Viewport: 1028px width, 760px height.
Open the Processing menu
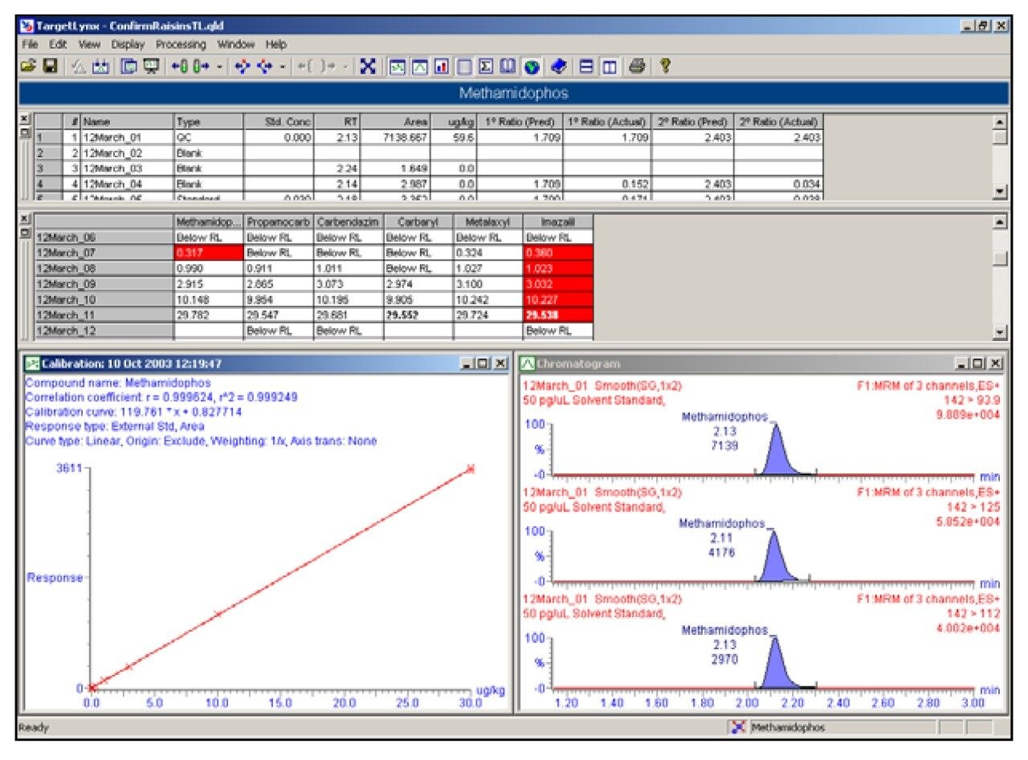[x=183, y=45]
